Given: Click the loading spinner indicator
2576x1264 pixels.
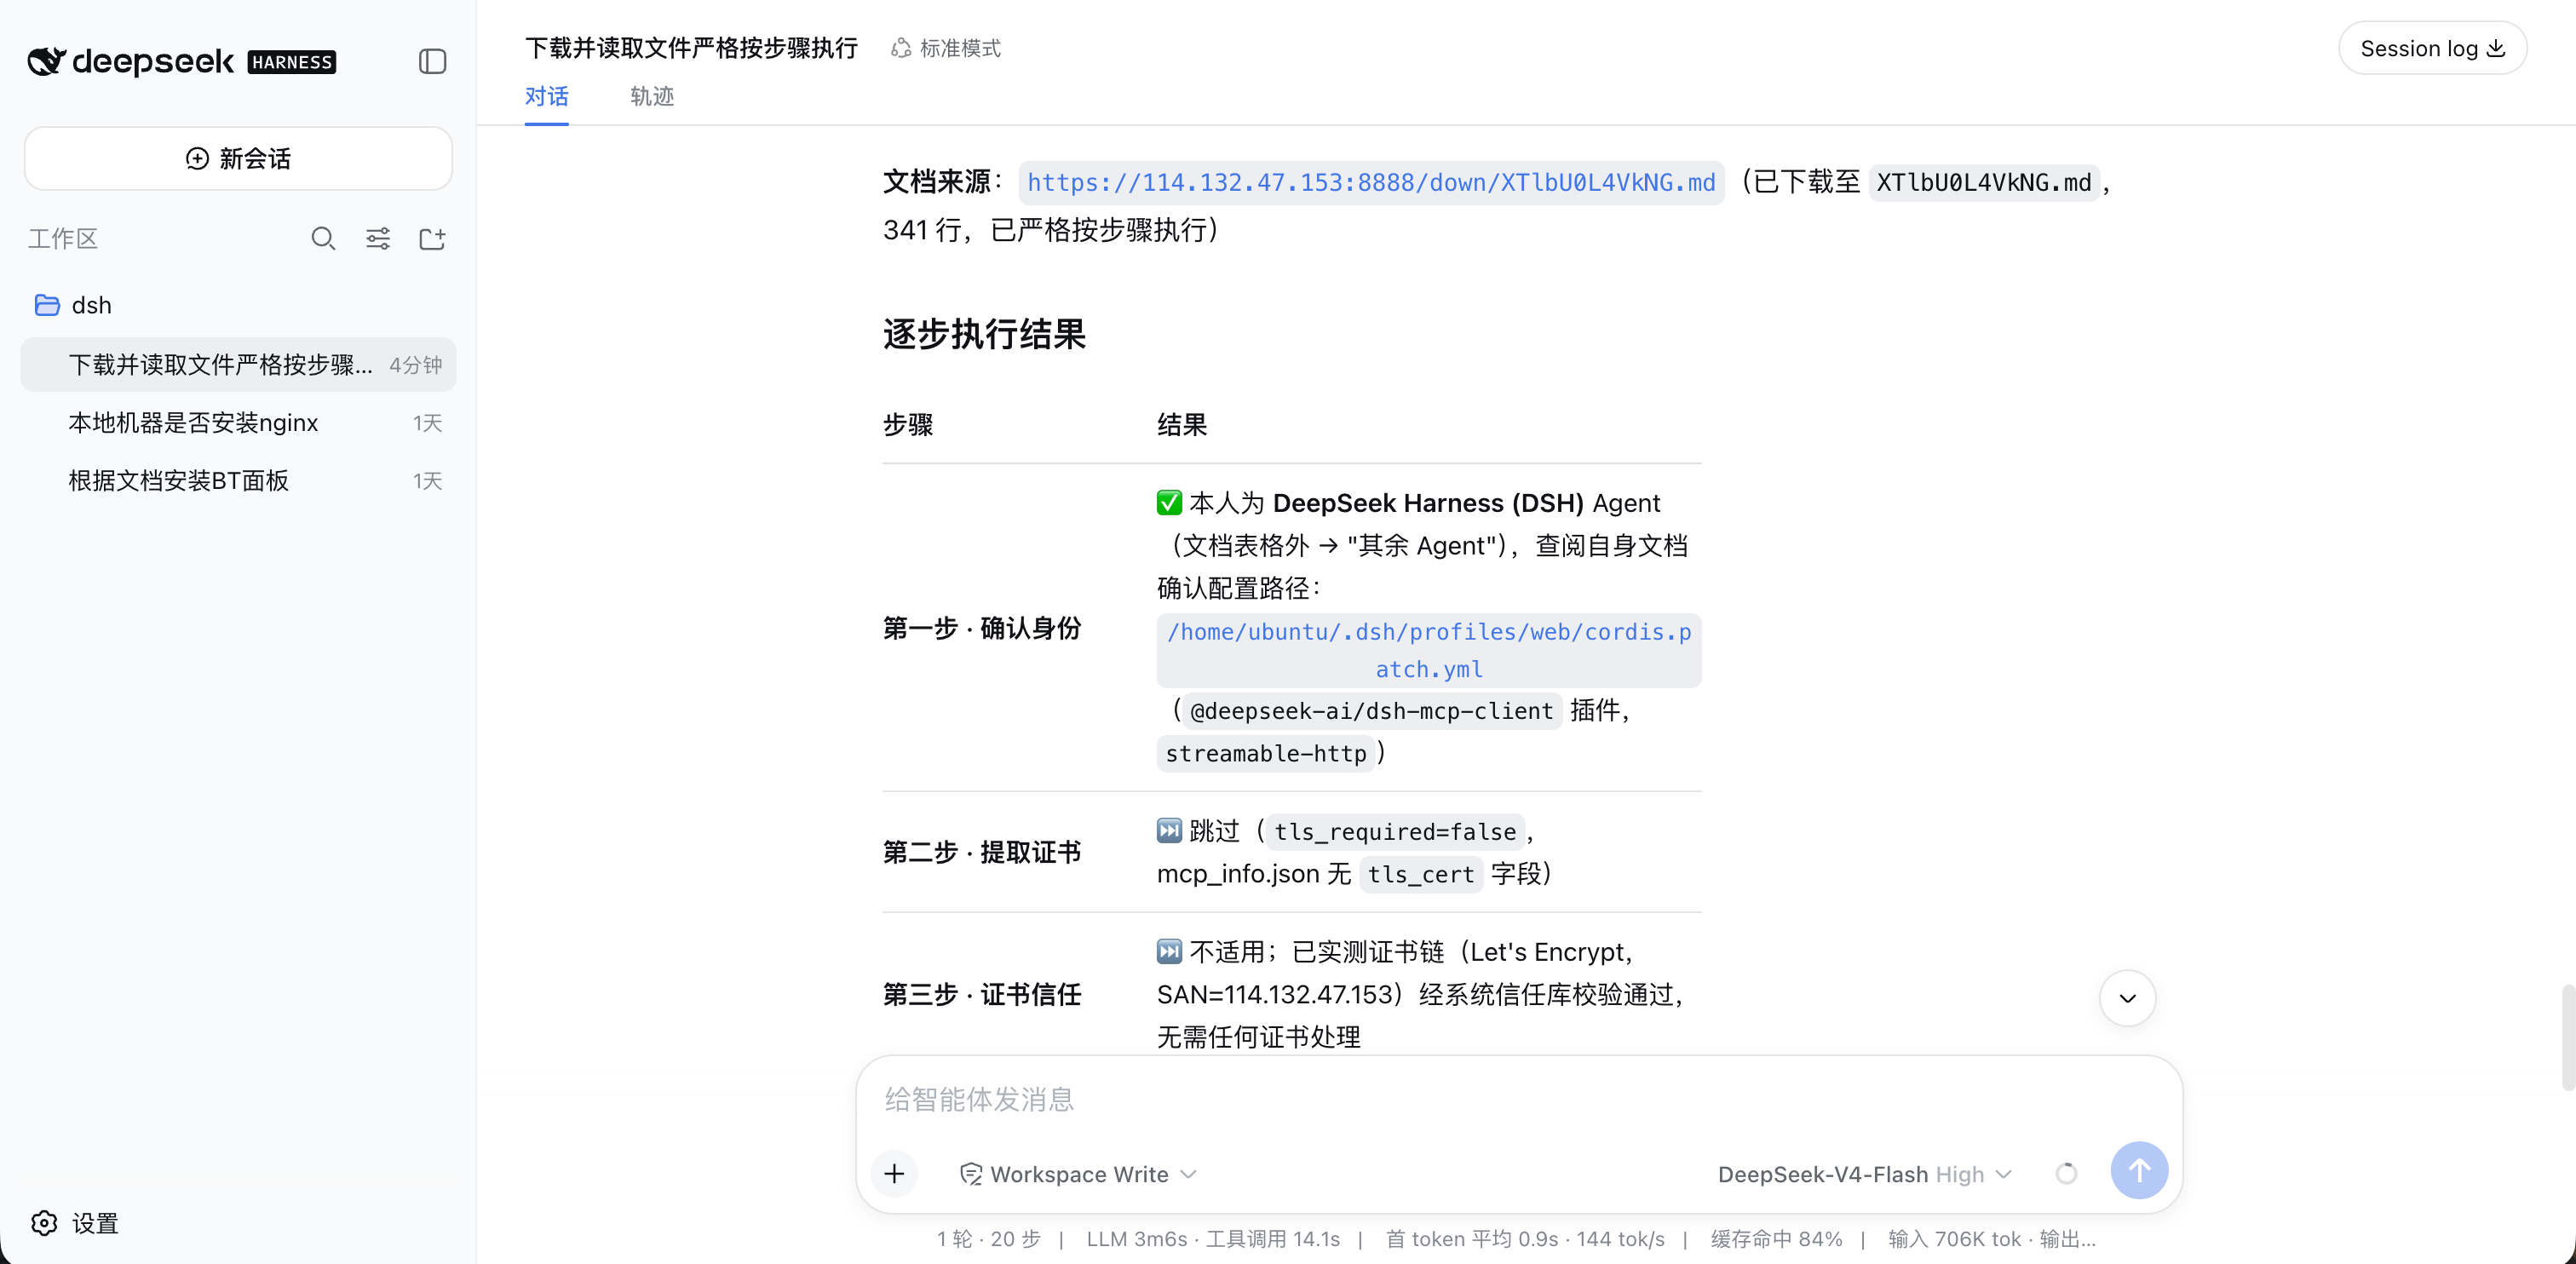Looking at the screenshot, I should click(2066, 1173).
